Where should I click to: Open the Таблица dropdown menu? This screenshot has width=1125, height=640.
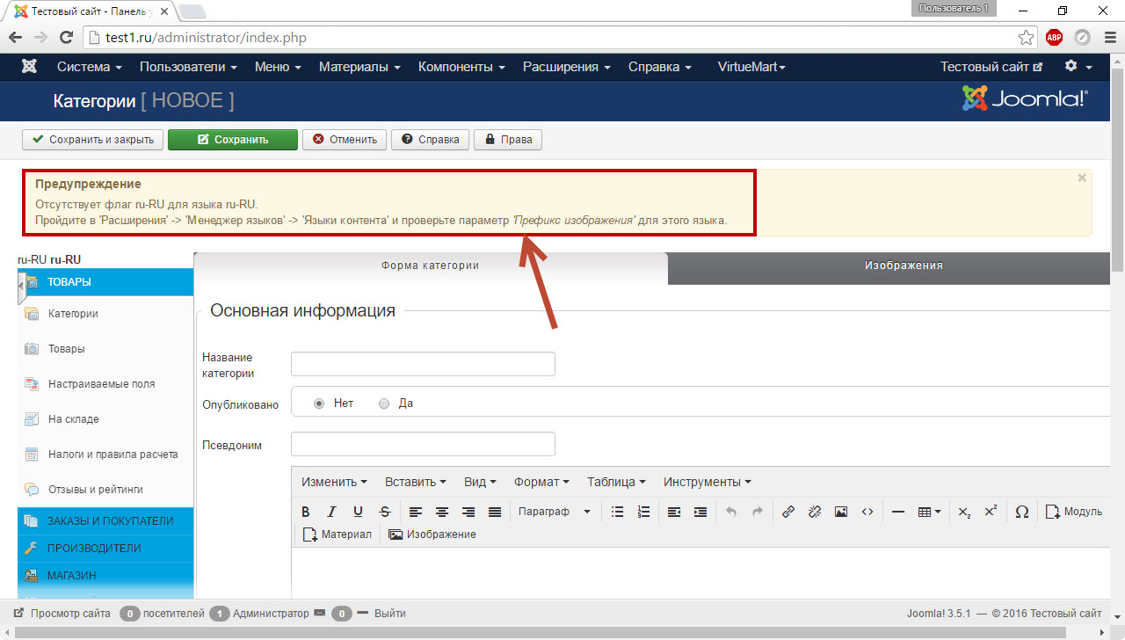click(x=615, y=482)
